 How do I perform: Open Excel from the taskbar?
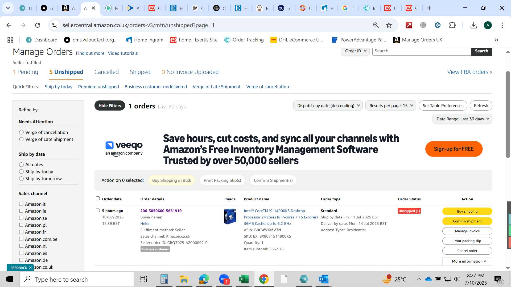[x=244, y=279]
